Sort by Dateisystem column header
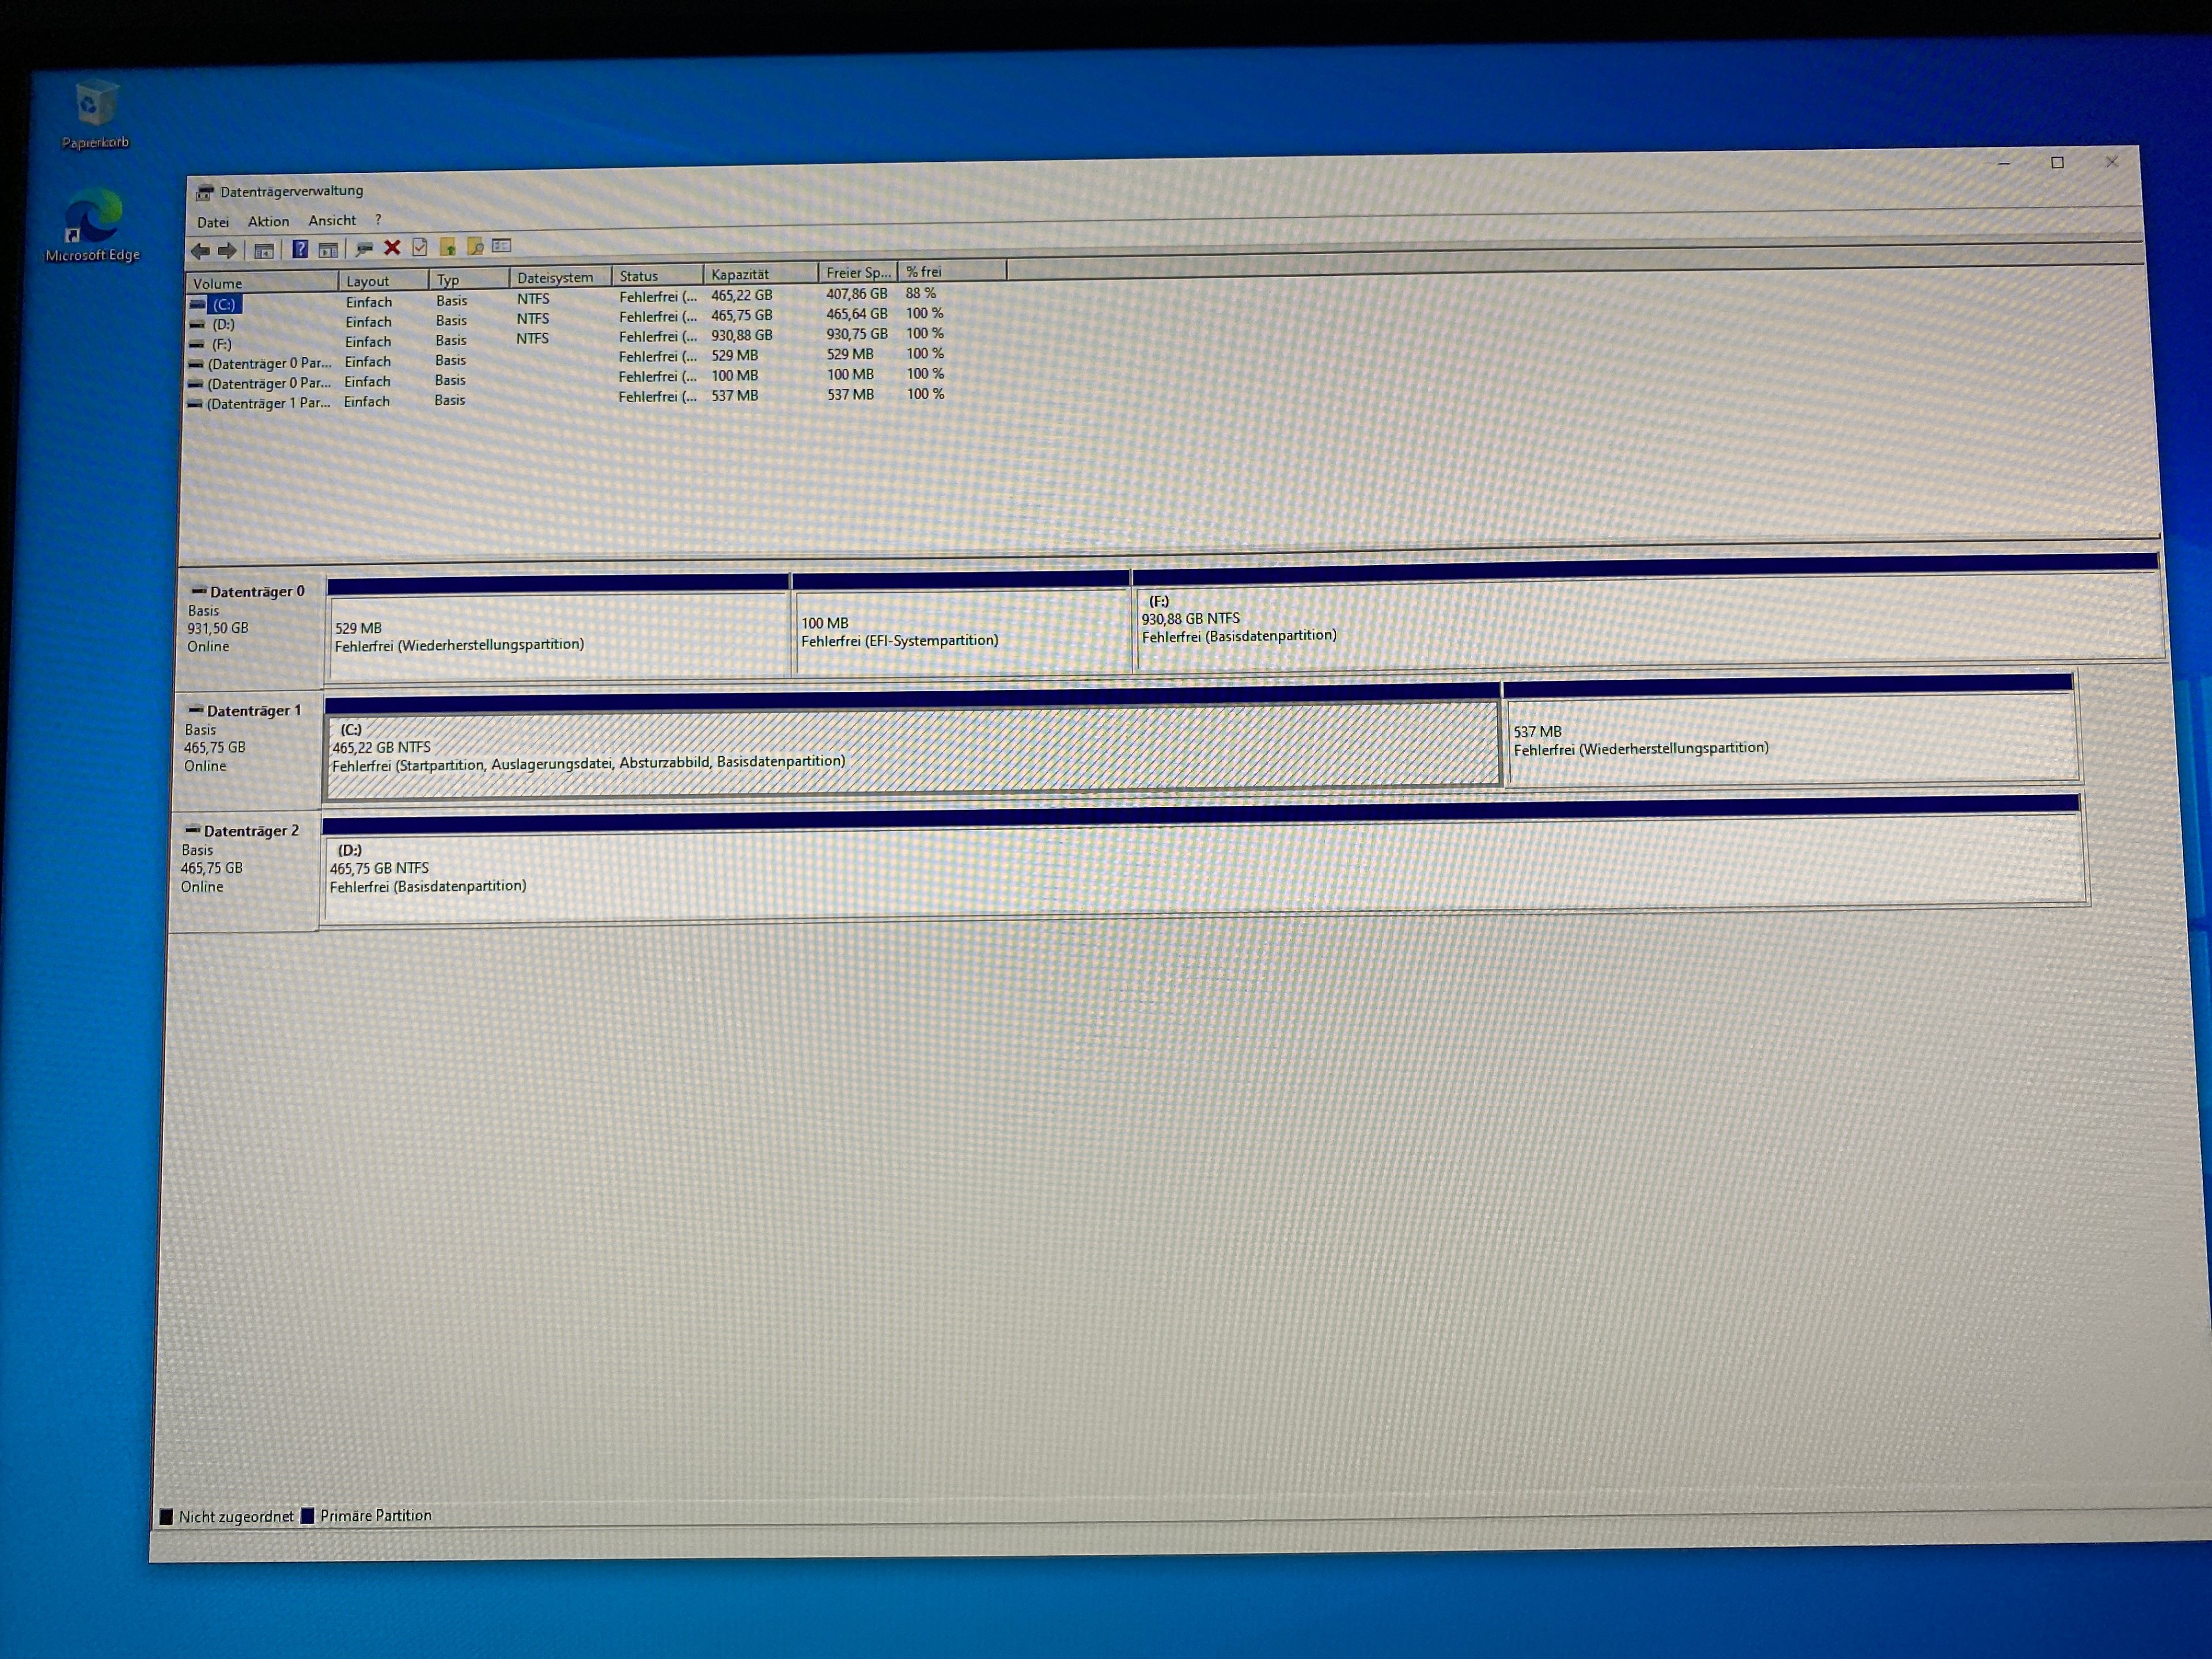Image resolution: width=2212 pixels, height=1659 pixels. pyautogui.click(x=556, y=277)
